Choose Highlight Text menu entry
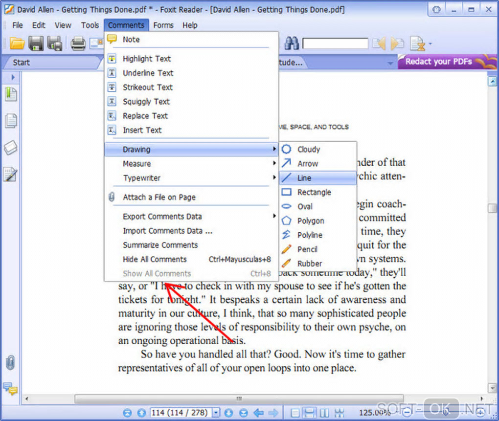This screenshot has height=421, width=499. pos(191,59)
